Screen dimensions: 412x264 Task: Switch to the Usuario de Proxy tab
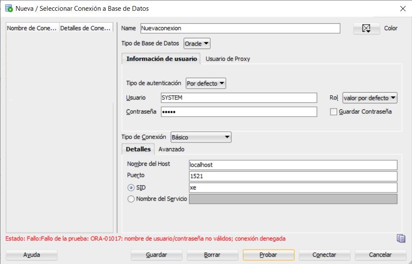coord(228,59)
